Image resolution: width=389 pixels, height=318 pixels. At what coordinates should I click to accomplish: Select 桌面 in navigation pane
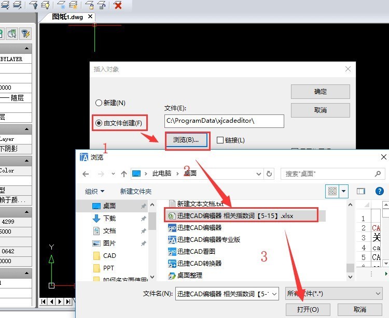click(x=109, y=206)
